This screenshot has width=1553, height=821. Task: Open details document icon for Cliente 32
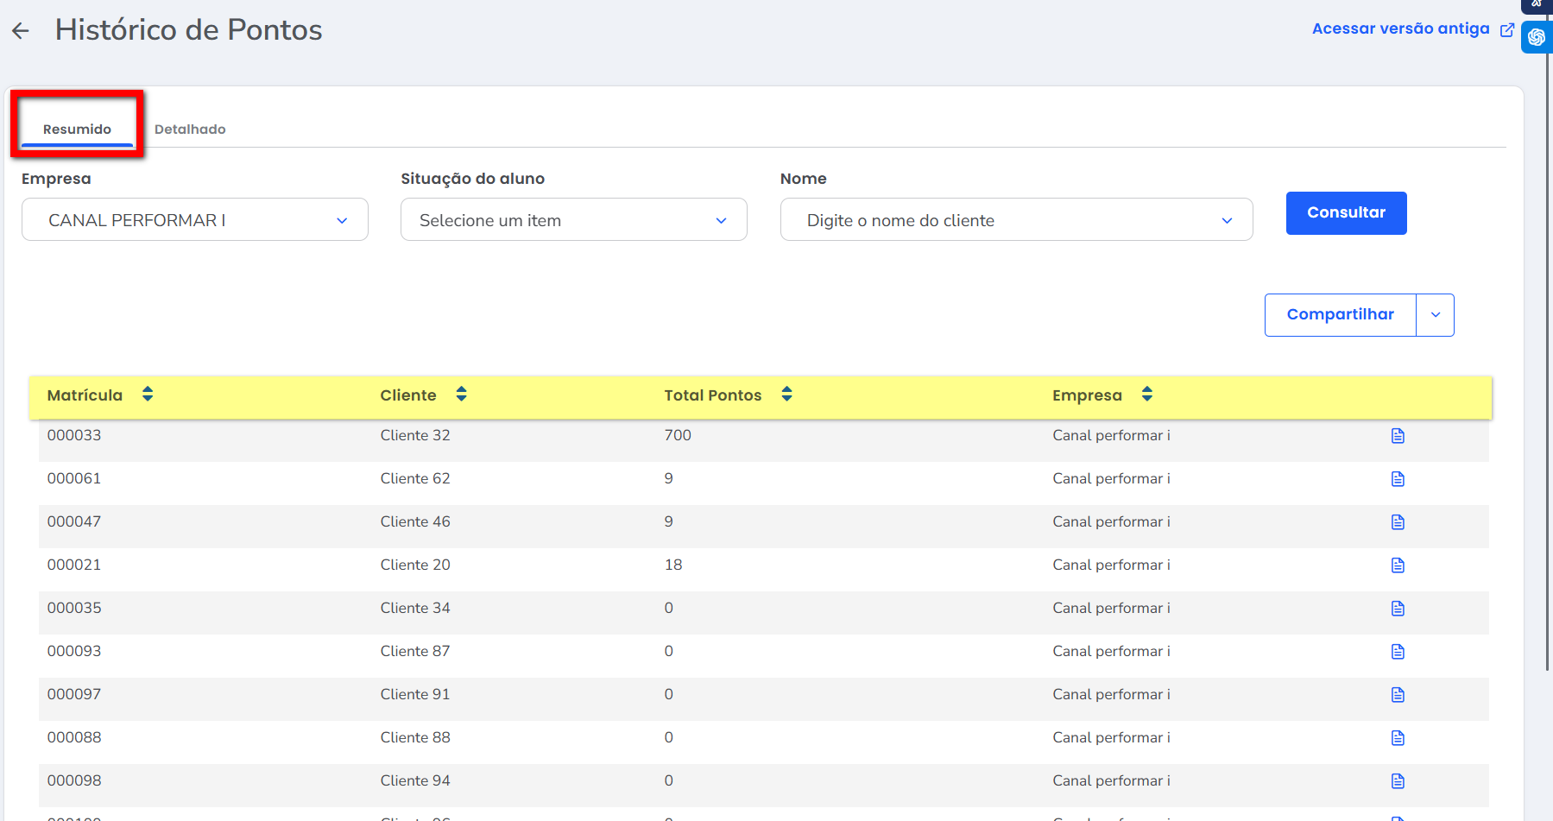pos(1398,436)
